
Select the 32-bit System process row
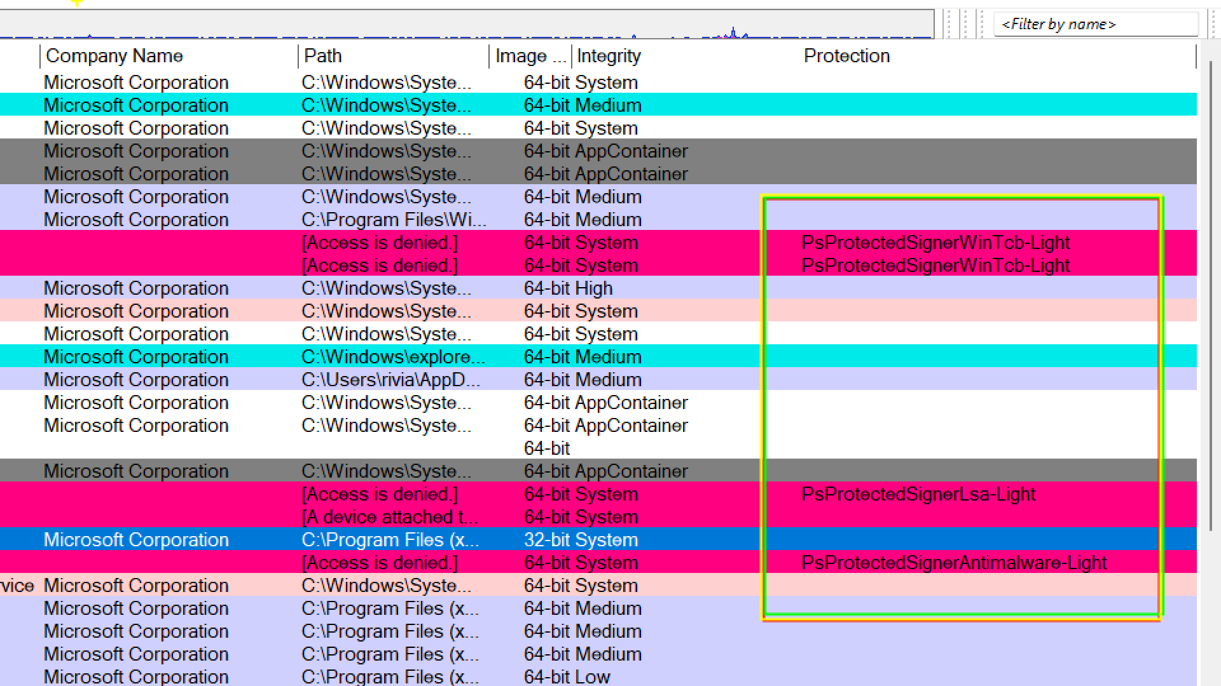coord(581,540)
